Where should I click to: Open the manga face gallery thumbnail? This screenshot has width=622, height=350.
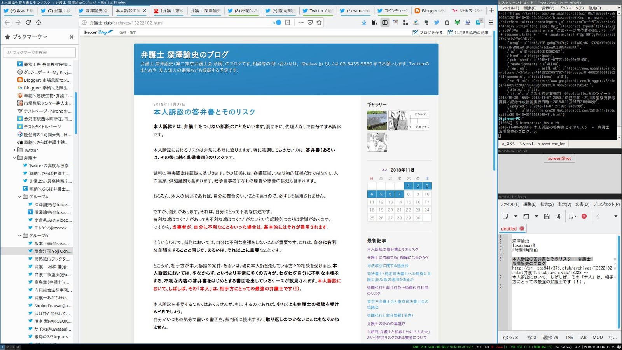[398, 120]
